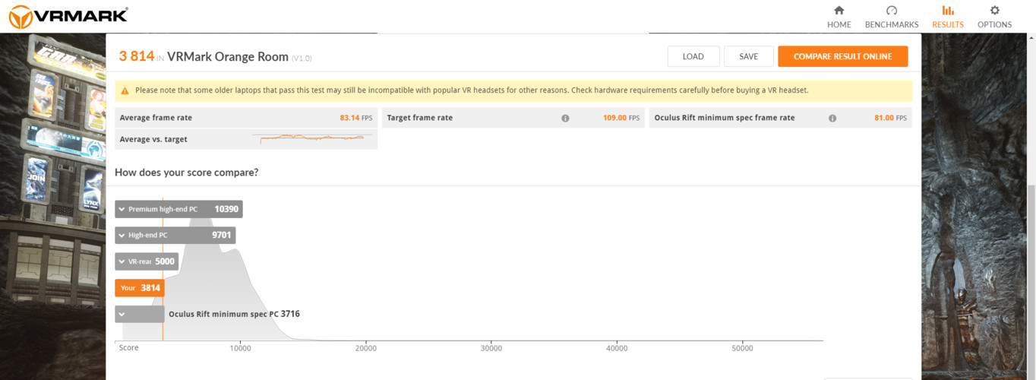
Task: Click the Home house icon
Action: (x=839, y=11)
